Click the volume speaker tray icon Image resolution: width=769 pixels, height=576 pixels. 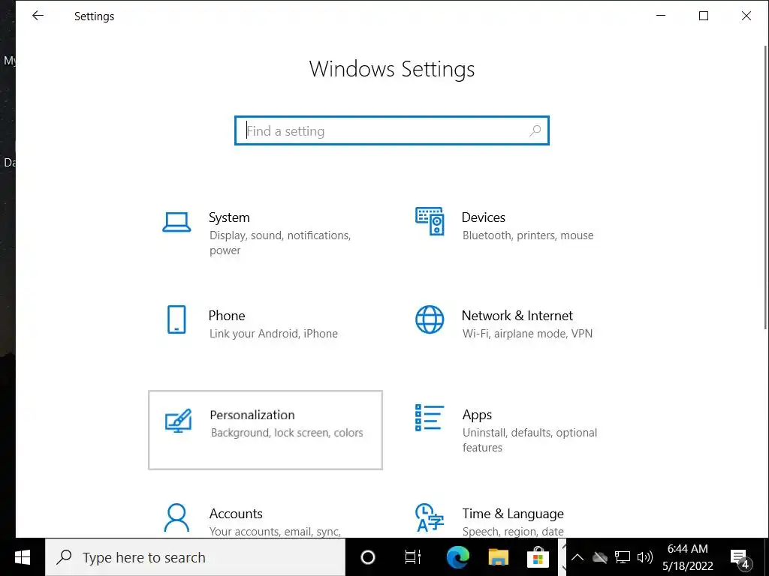(645, 557)
